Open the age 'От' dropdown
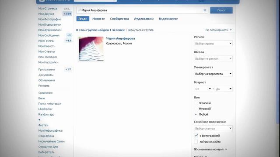 (203, 89)
